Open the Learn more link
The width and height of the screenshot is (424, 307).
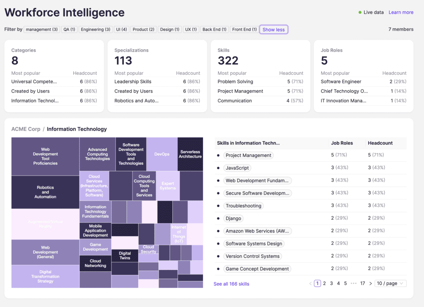401,12
